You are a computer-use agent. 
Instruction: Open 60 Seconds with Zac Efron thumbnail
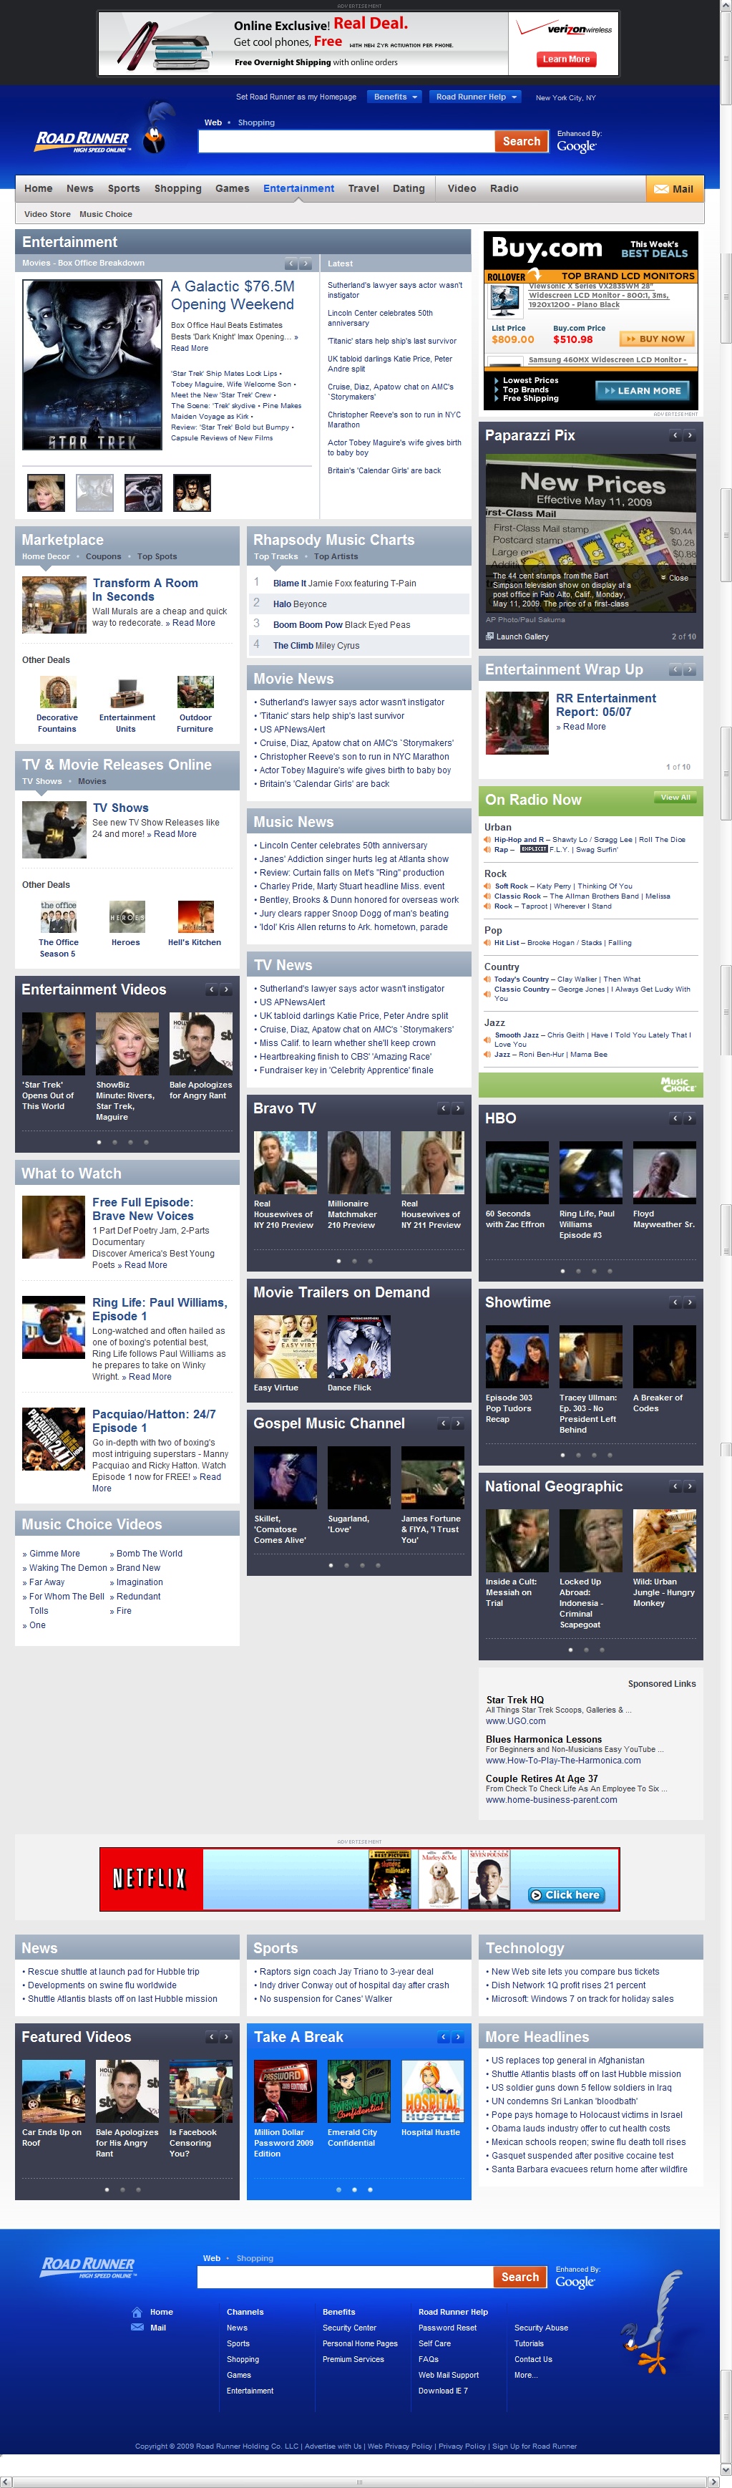[x=517, y=1173]
